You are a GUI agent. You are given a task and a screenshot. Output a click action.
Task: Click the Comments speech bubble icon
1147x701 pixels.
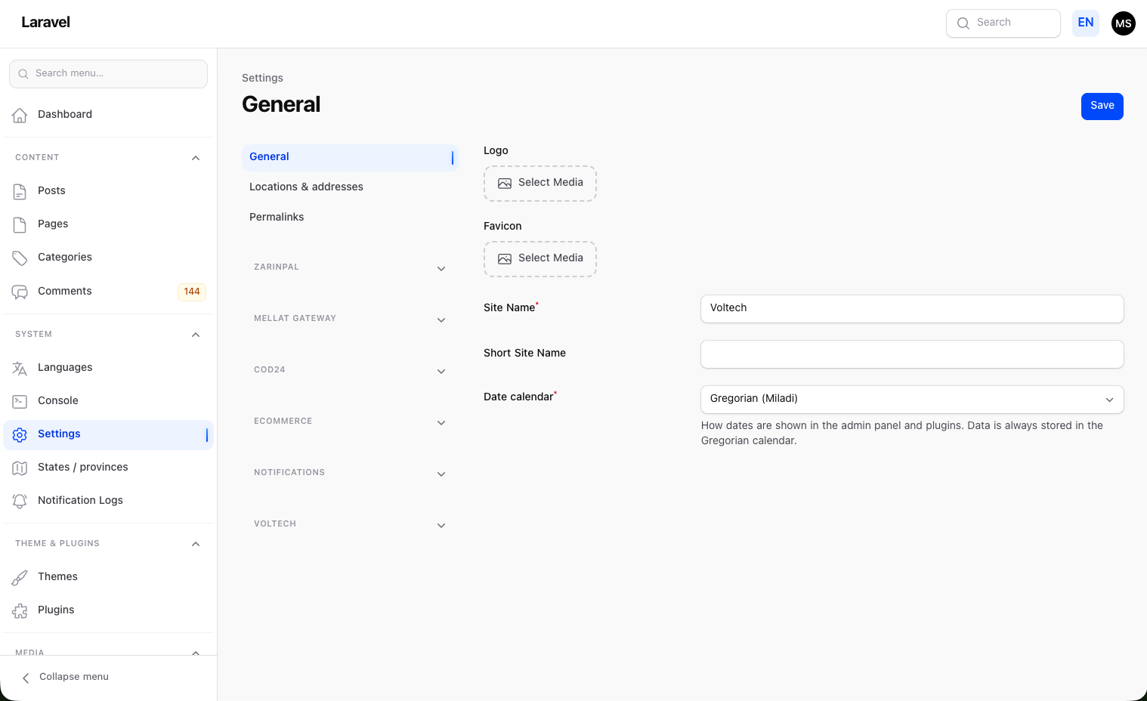click(20, 292)
